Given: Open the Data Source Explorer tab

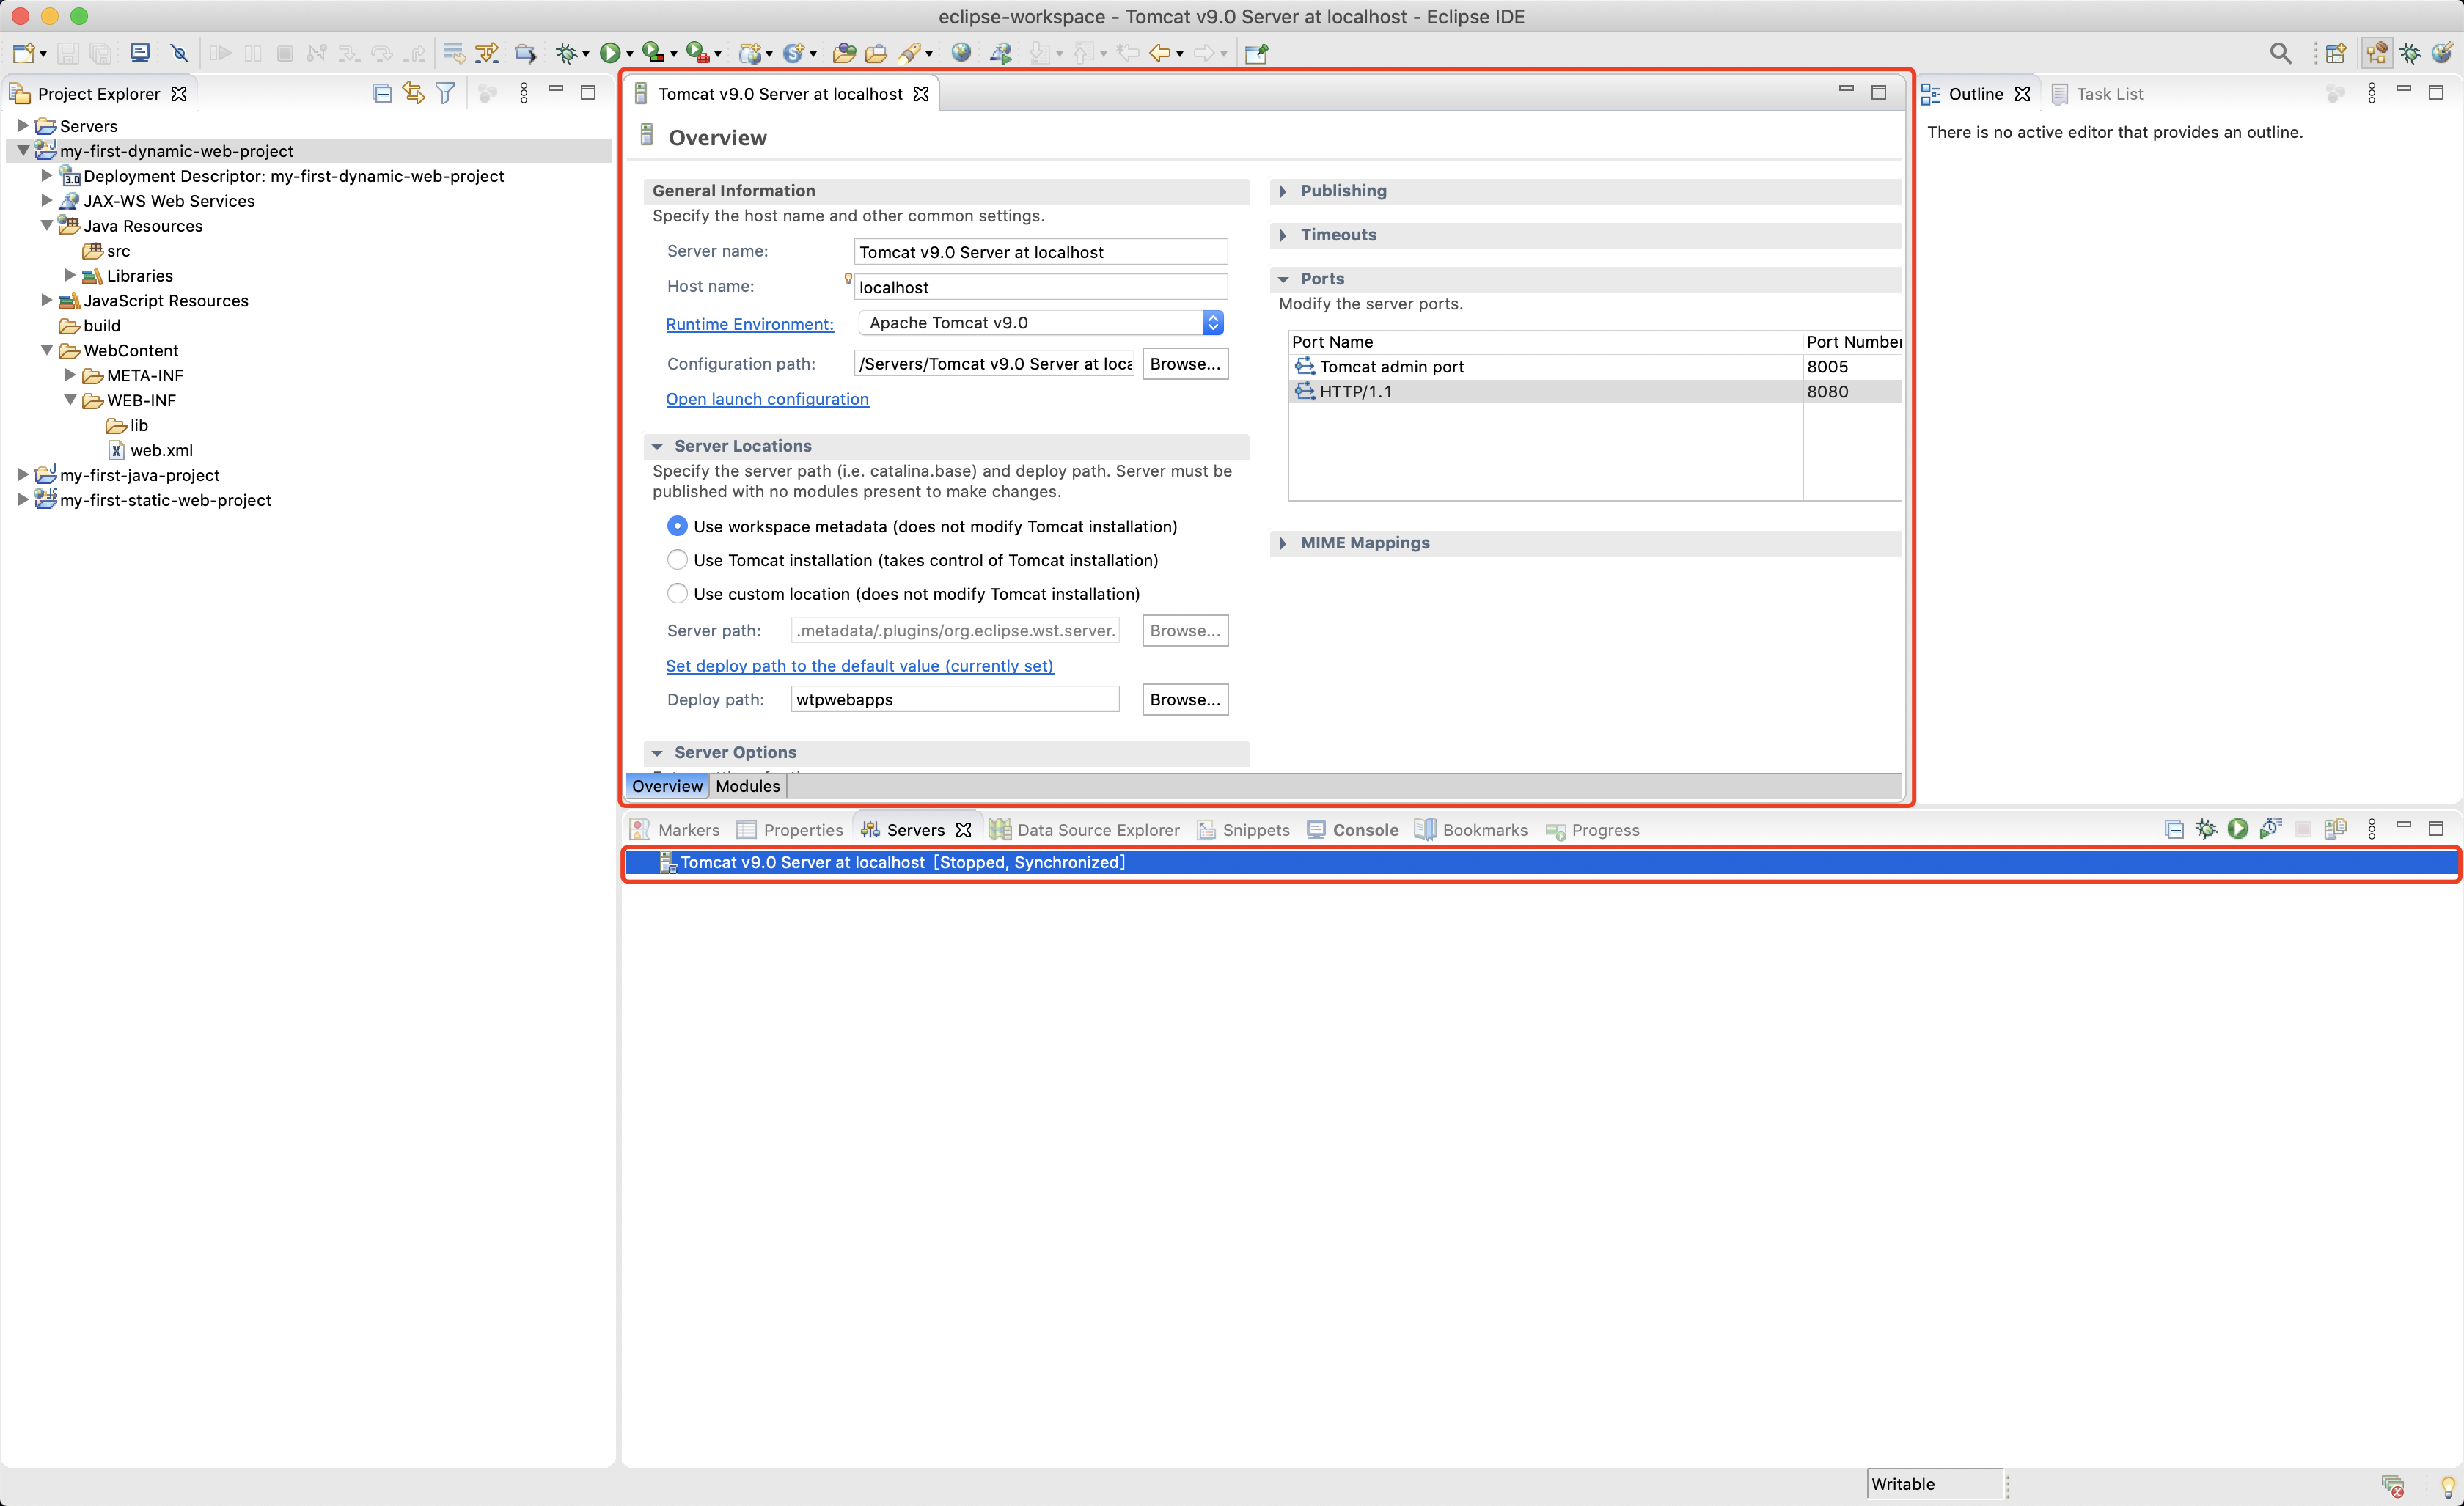Looking at the screenshot, I should (x=1085, y=830).
